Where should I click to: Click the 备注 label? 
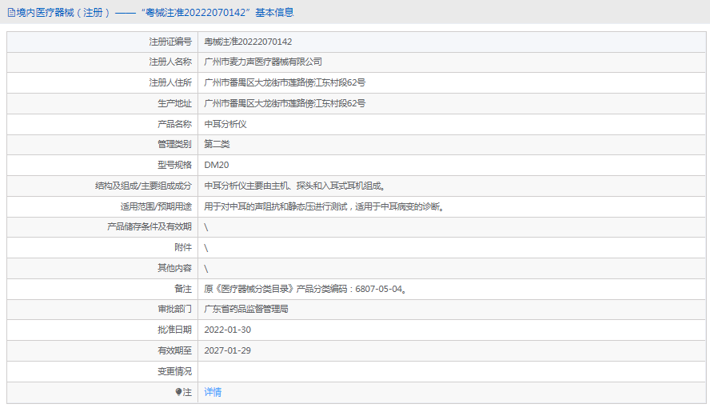[x=183, y=289]
